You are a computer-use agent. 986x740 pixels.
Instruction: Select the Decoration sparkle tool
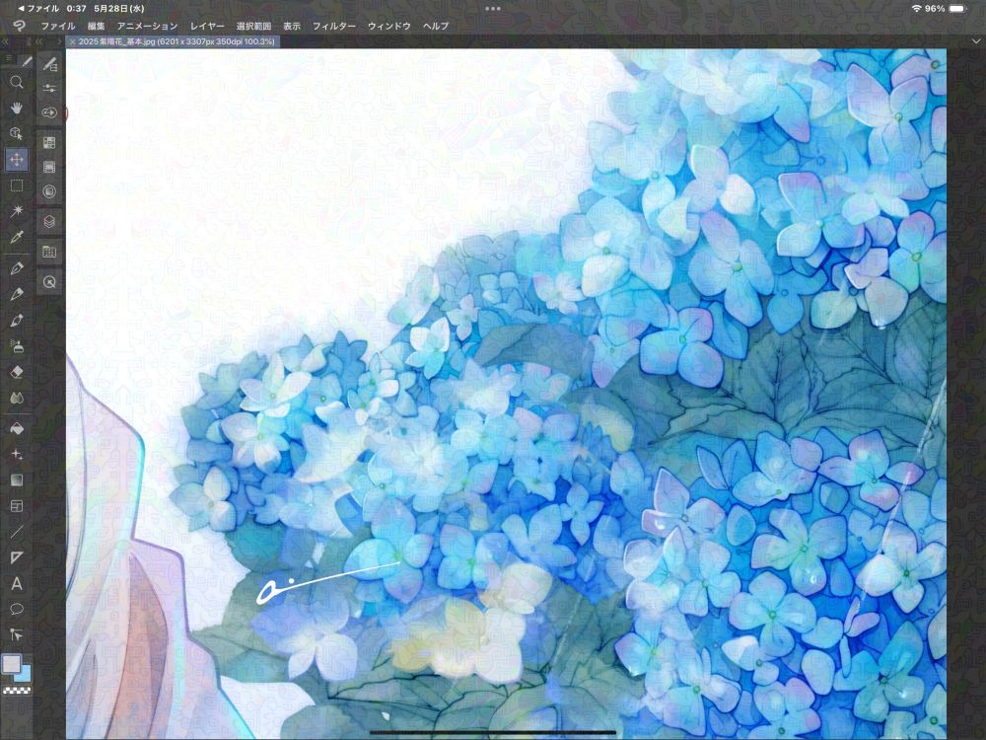17,454
